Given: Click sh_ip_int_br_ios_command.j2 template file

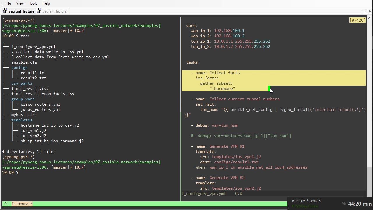Looking at the screenshot, I should click(x=52, y=141).
